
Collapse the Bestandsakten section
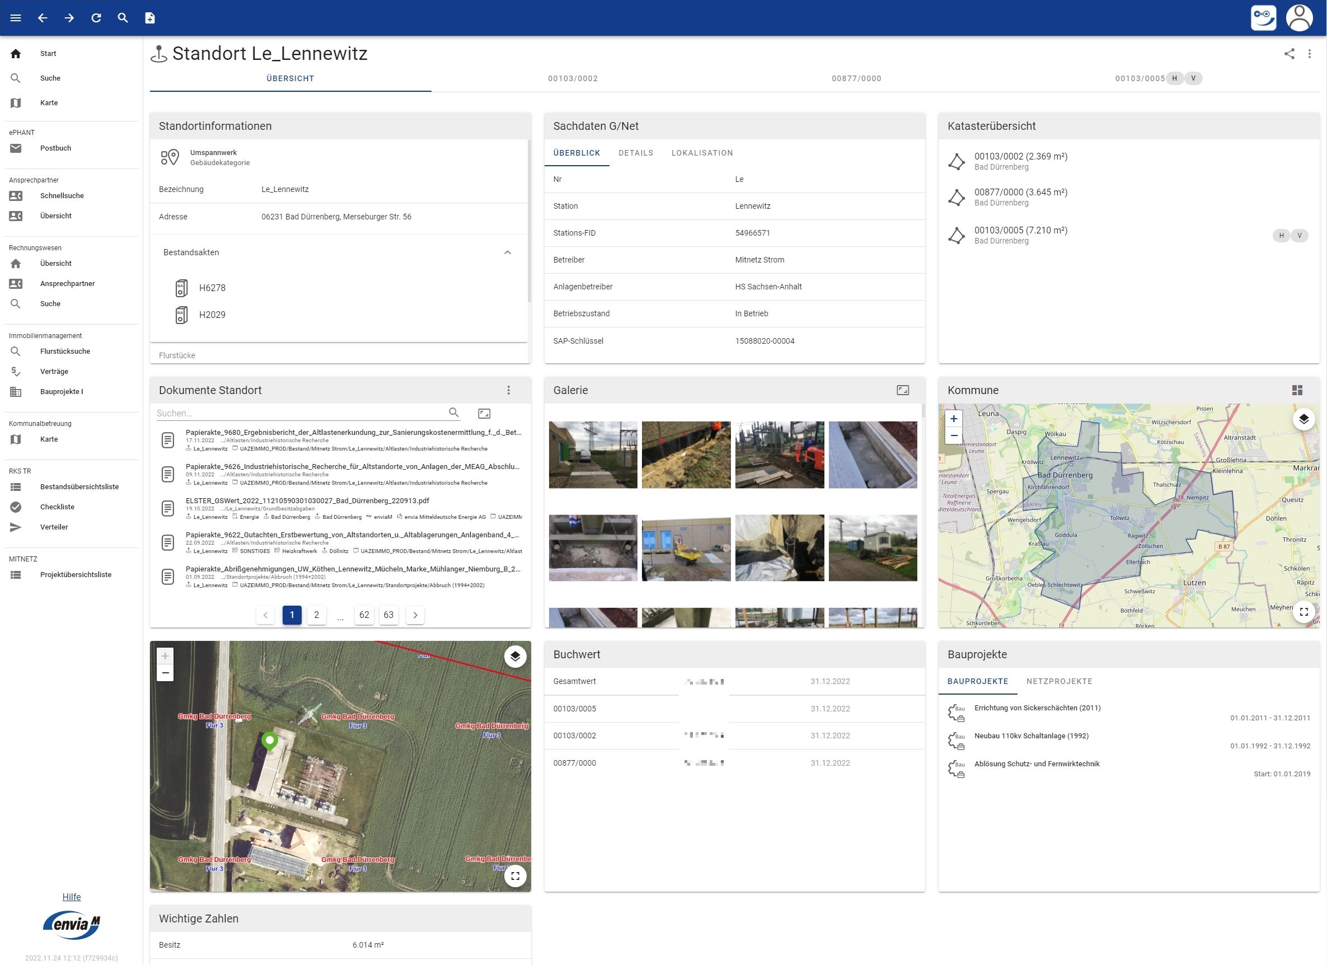coord(507,253)
